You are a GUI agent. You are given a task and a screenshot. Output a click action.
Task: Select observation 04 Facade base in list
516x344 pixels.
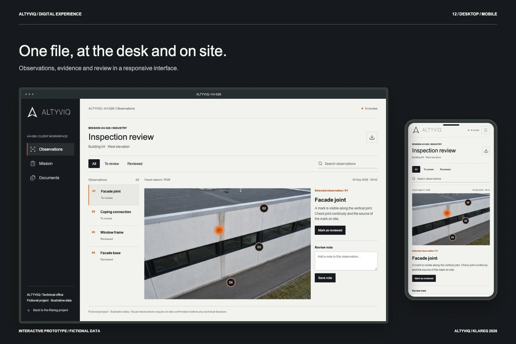114,256
